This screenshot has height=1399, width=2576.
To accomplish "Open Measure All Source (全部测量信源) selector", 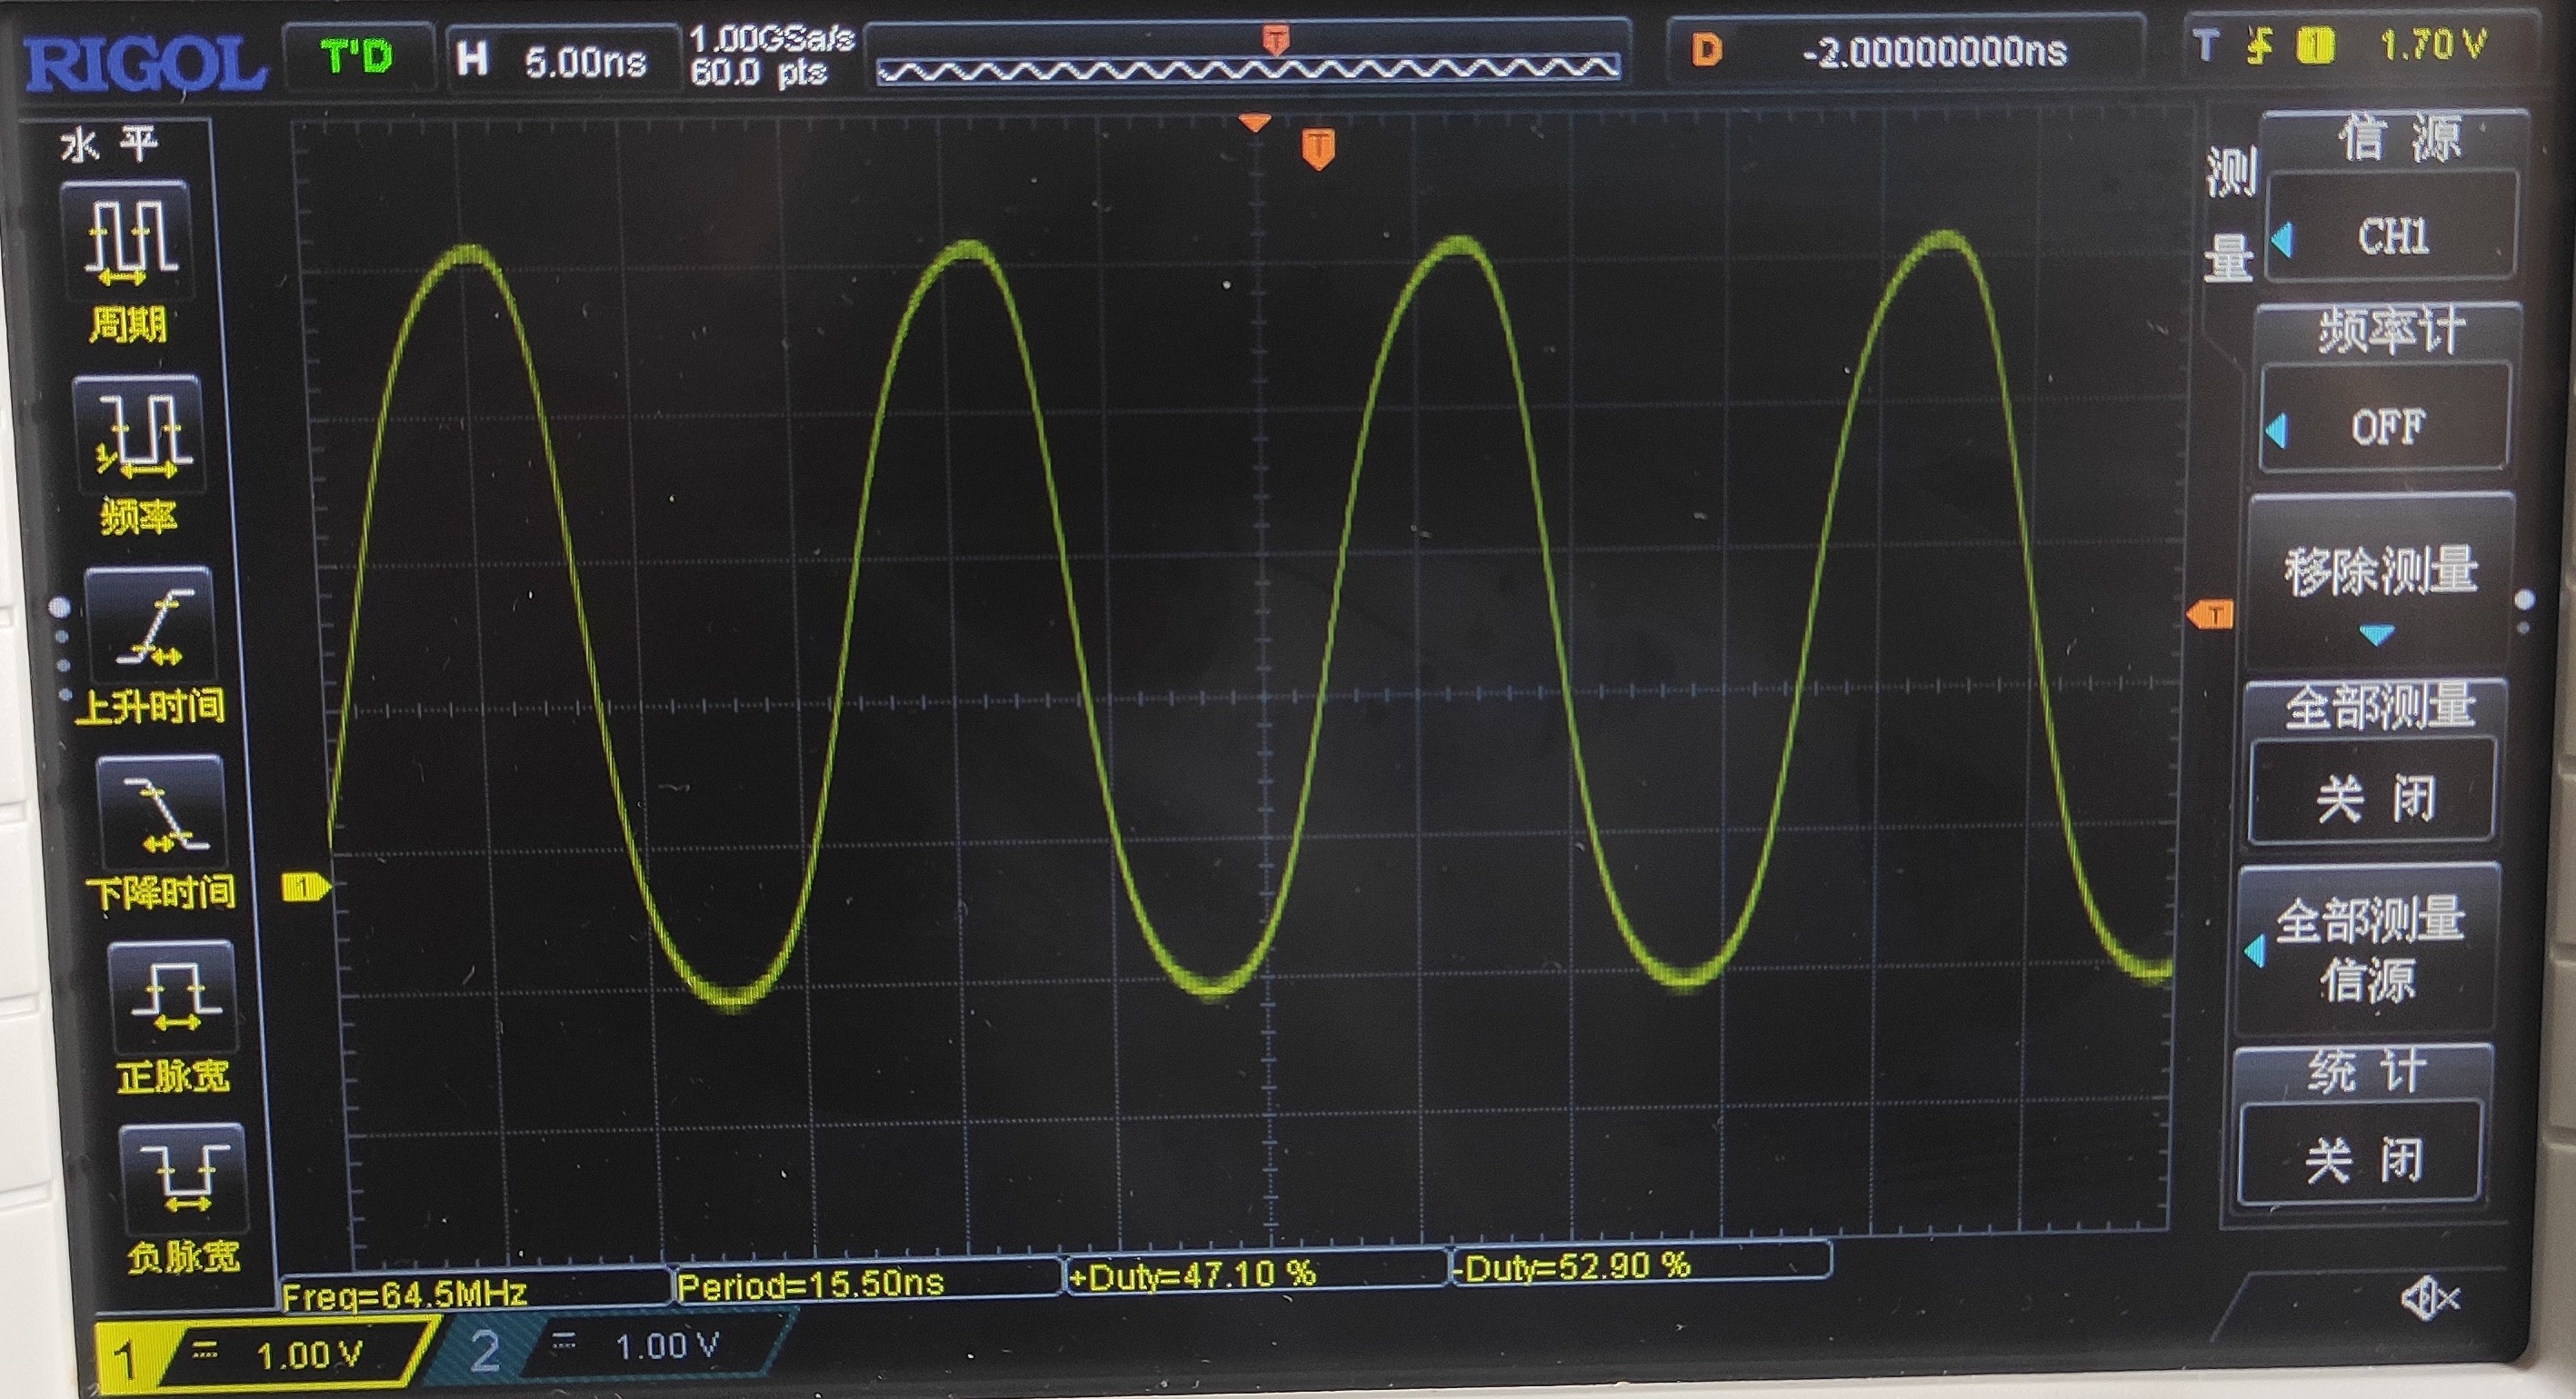I will click(2368, 949).
